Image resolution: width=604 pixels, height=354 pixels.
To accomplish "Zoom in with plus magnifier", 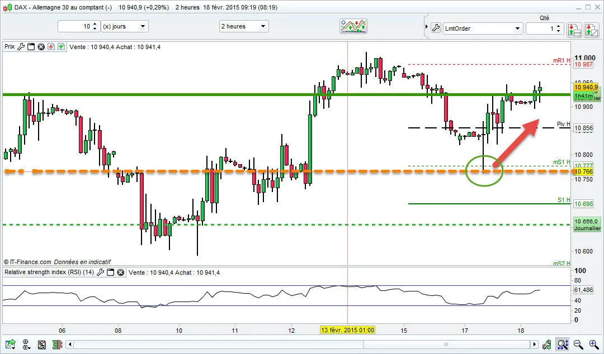I will 593,344.
